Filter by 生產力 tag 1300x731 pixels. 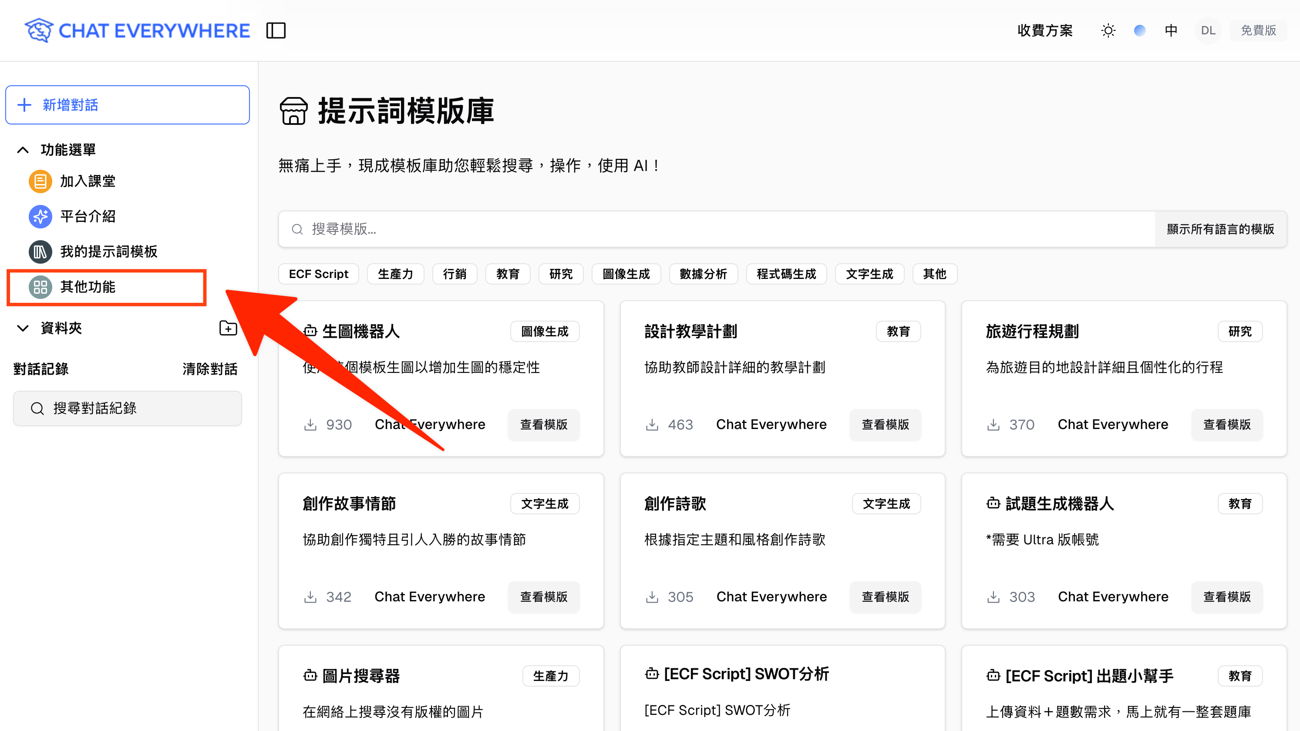396,274
